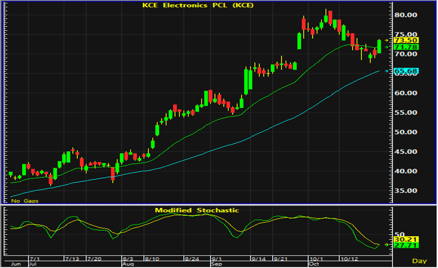Screen dimensions: 438x268
Task: Click the last green candlestick at 73.50
Action: click(x=379, y=46)
